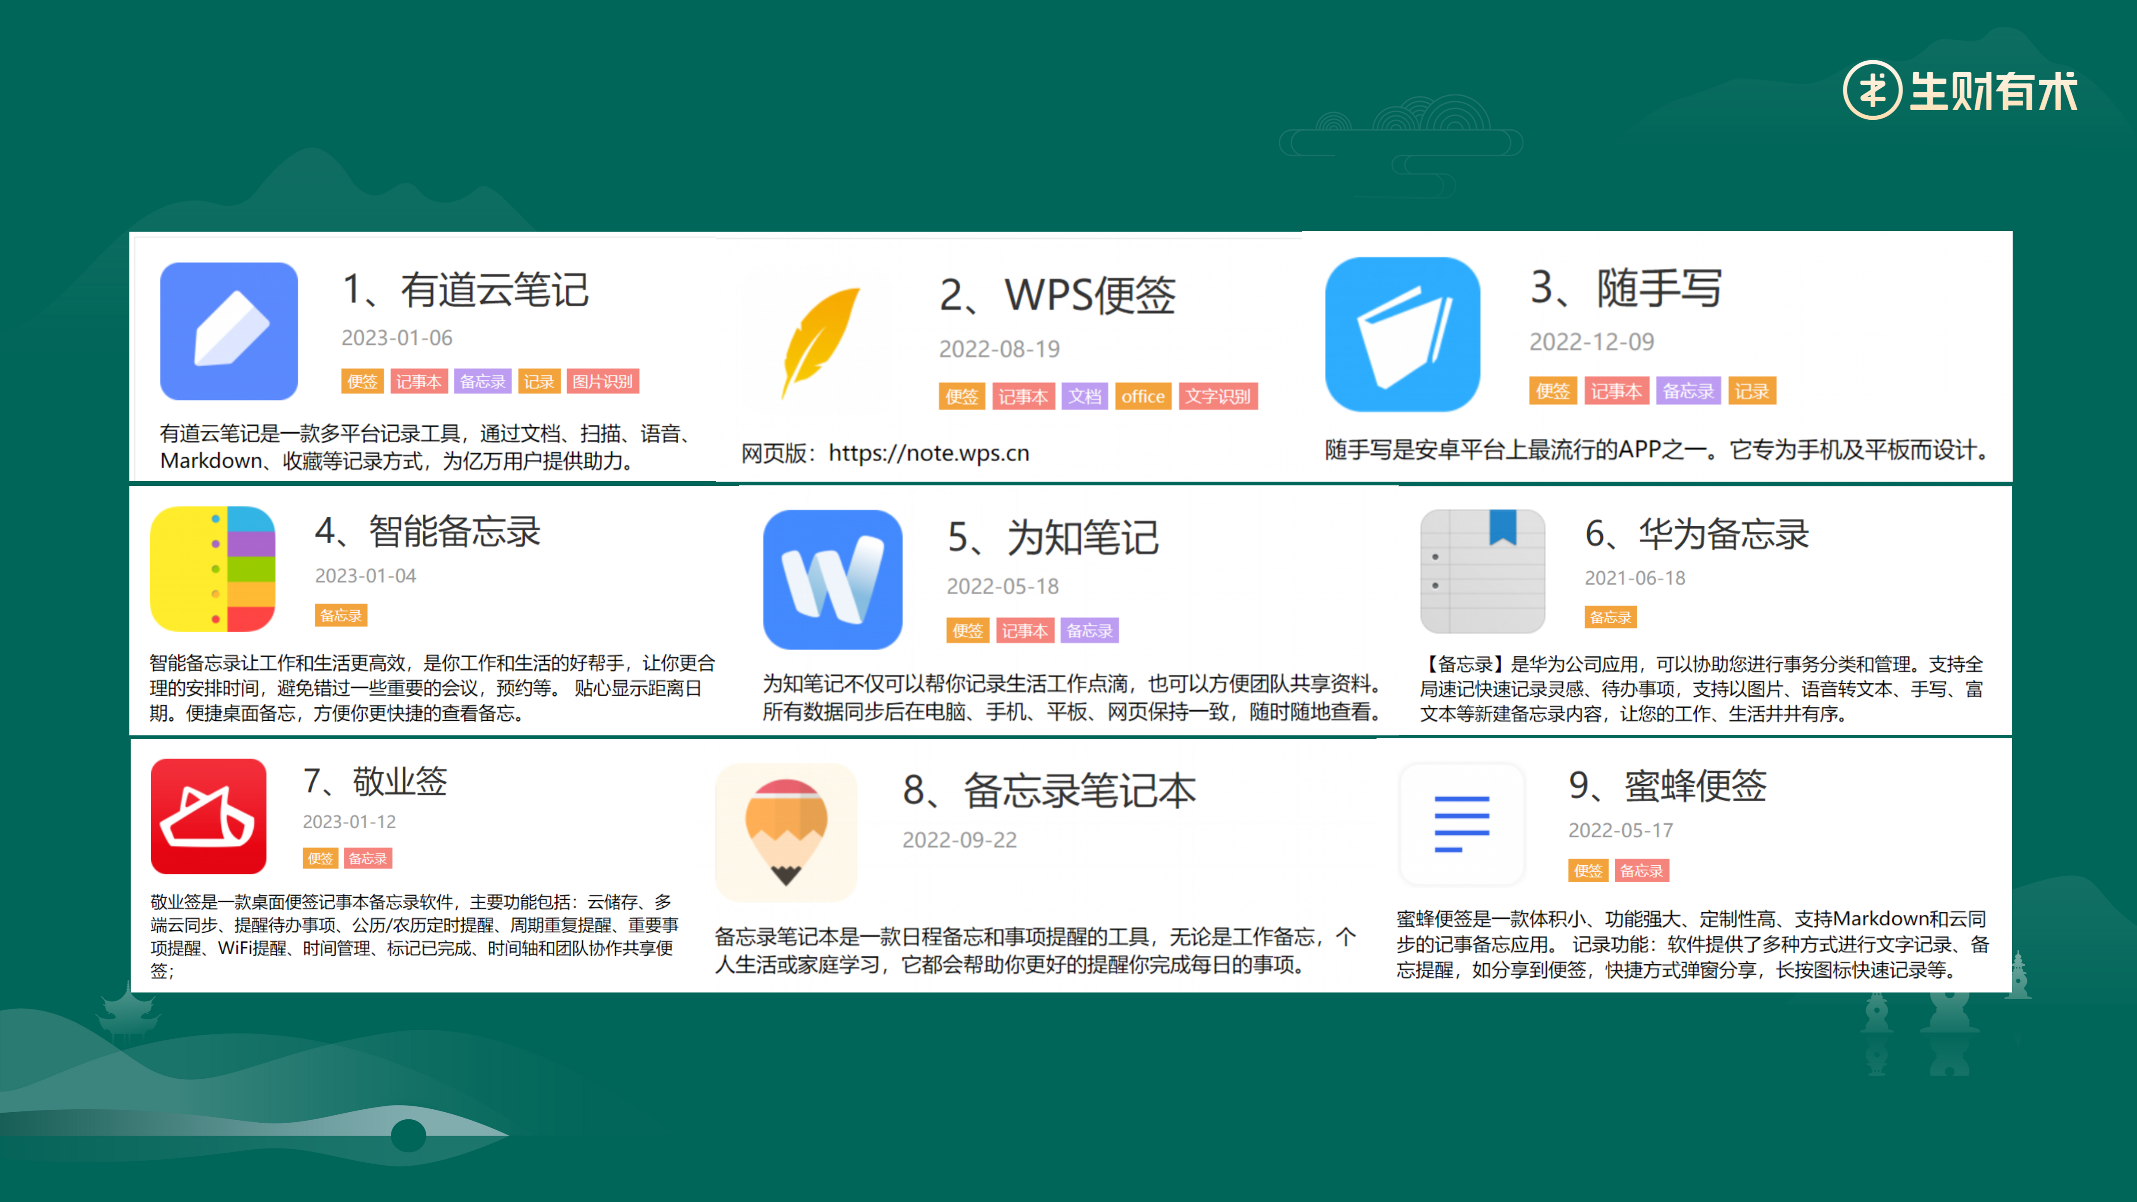Select the 备忘录 tag under 随手写

[x=1688, y=391]
